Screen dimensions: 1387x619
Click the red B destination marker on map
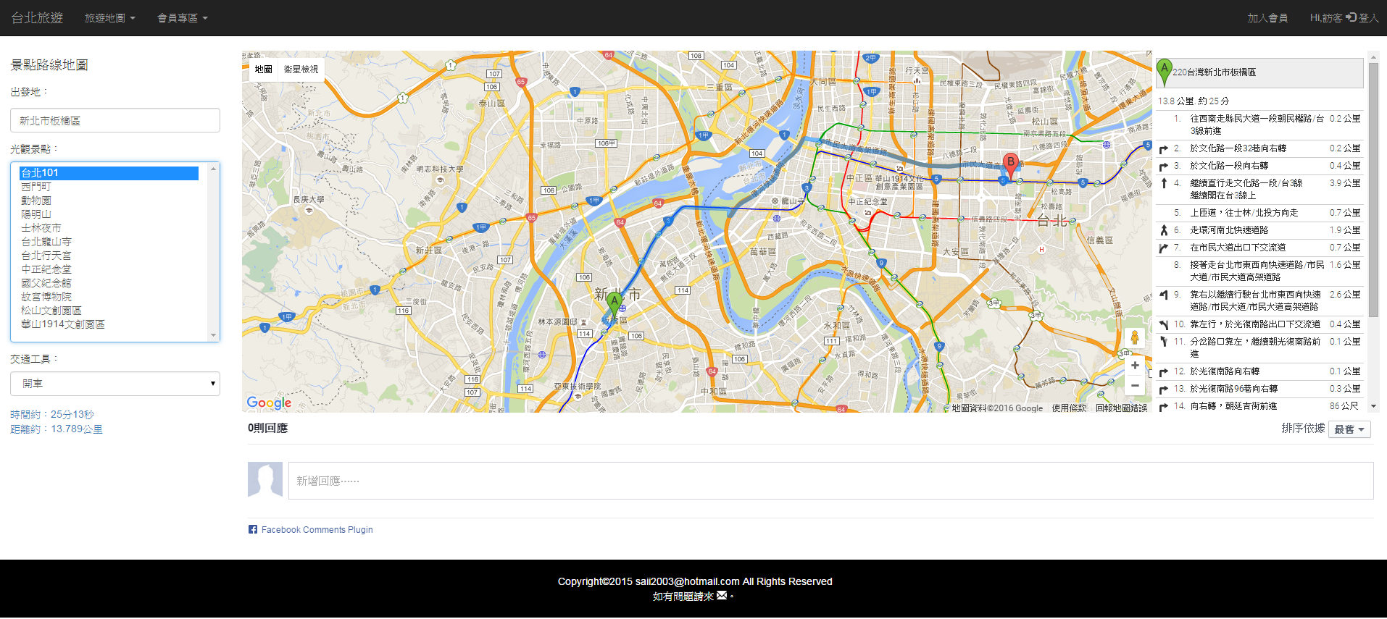click(1010, 164)
